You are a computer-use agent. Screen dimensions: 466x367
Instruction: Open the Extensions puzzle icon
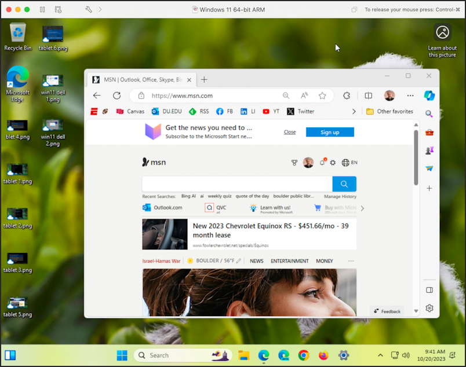point(347,96)
